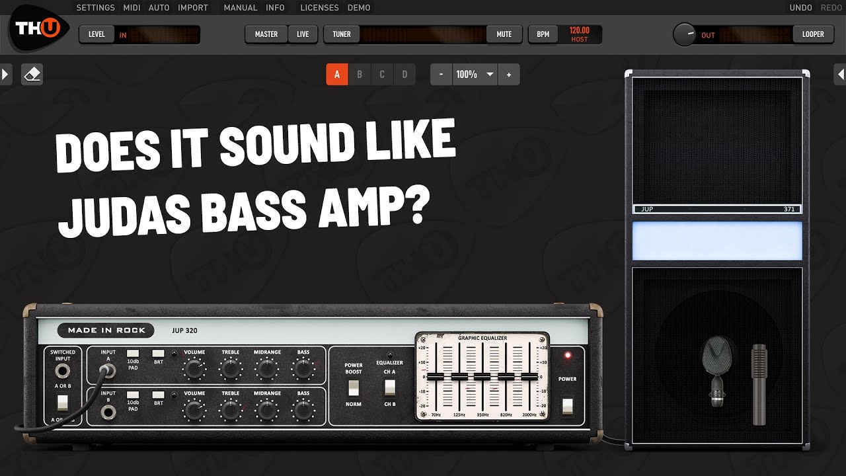The image size is (846, 476).
Task: Click the zoom plus button
Action: pos(509,75)
